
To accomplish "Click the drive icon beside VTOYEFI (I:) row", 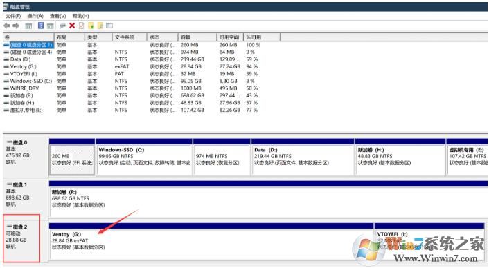I will (6, 74).
